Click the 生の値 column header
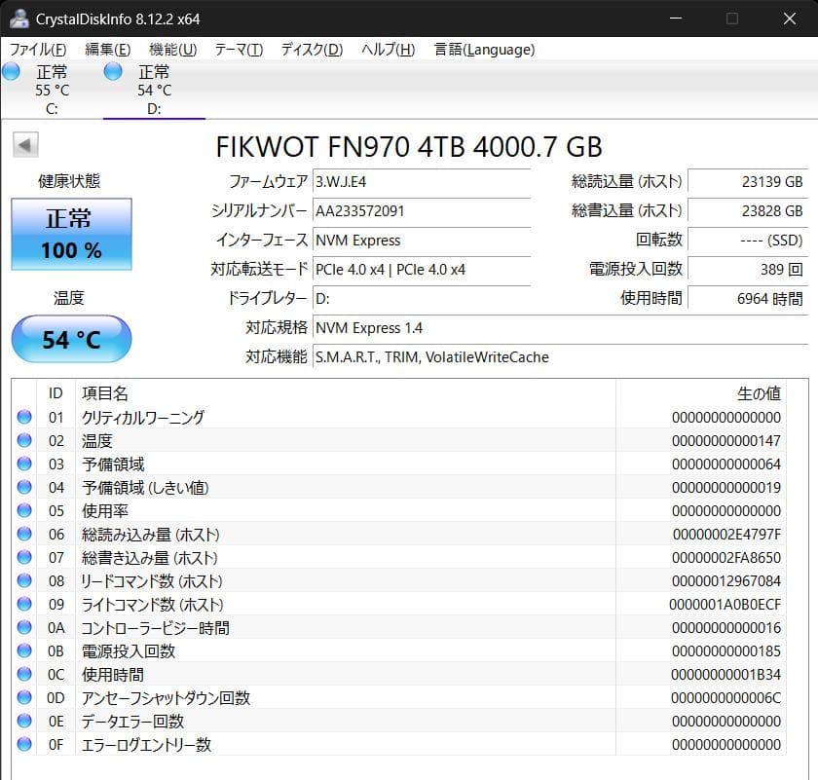 click(701, 393)
